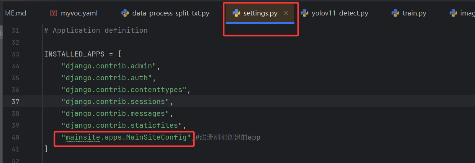Open the train.py tab
Image resolution: width=475 pixels, height=163 pixels.
coord(414,13)
